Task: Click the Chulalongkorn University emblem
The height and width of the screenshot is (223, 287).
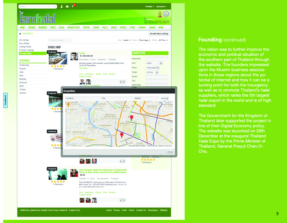Action: tap(160, 14)
